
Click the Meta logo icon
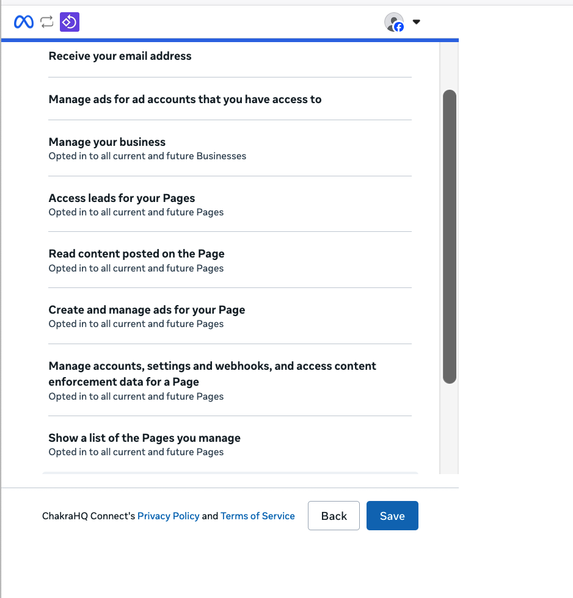(x=24, y=22)
